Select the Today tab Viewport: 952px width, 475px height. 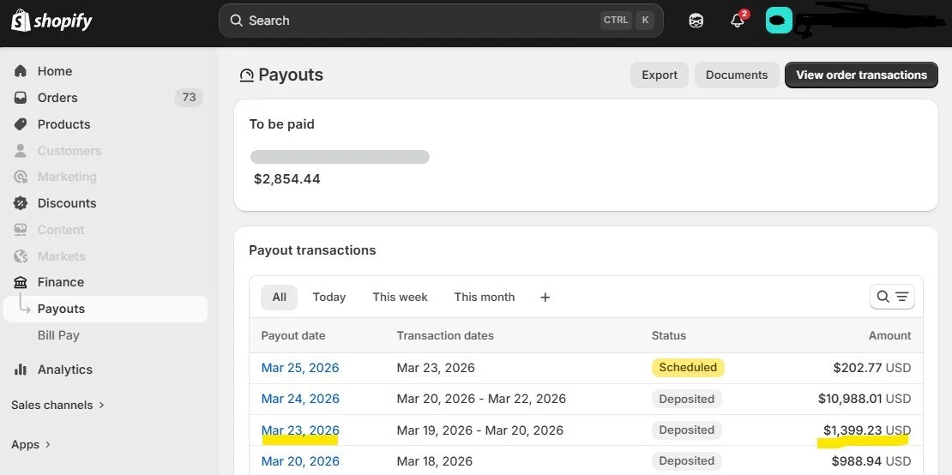click(329, 298)
